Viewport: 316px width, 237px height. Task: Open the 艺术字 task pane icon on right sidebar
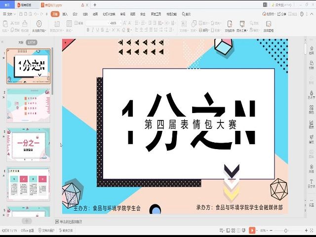(312, 95)
